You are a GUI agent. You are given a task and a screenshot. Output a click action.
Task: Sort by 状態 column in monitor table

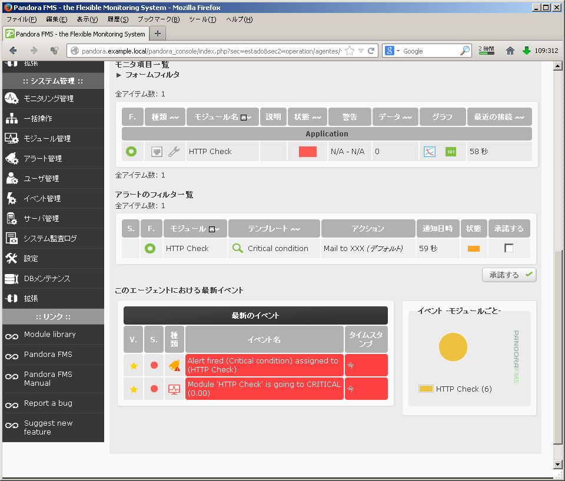click(x=307, y=116)
